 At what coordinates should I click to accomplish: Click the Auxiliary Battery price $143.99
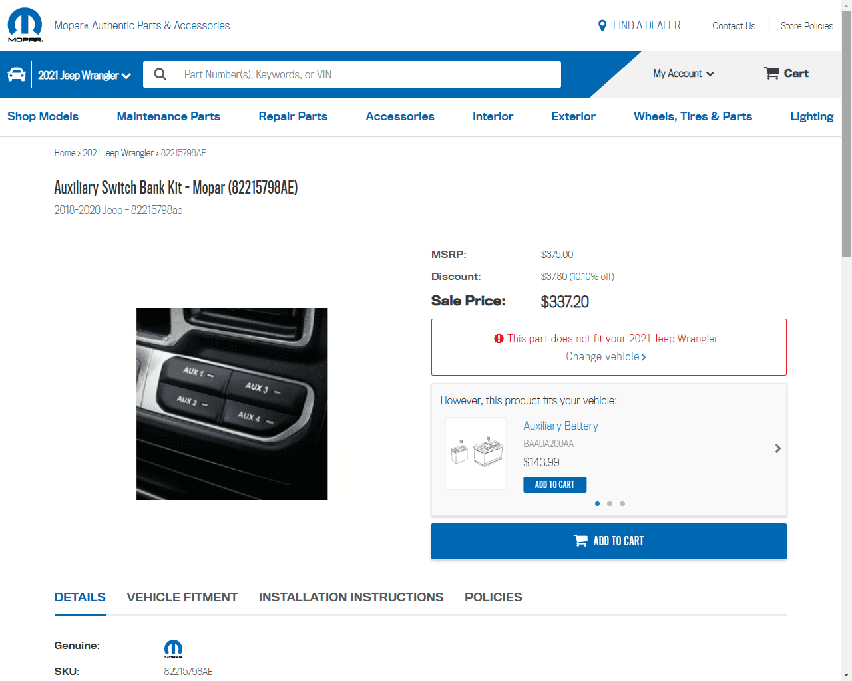[541, 462]
